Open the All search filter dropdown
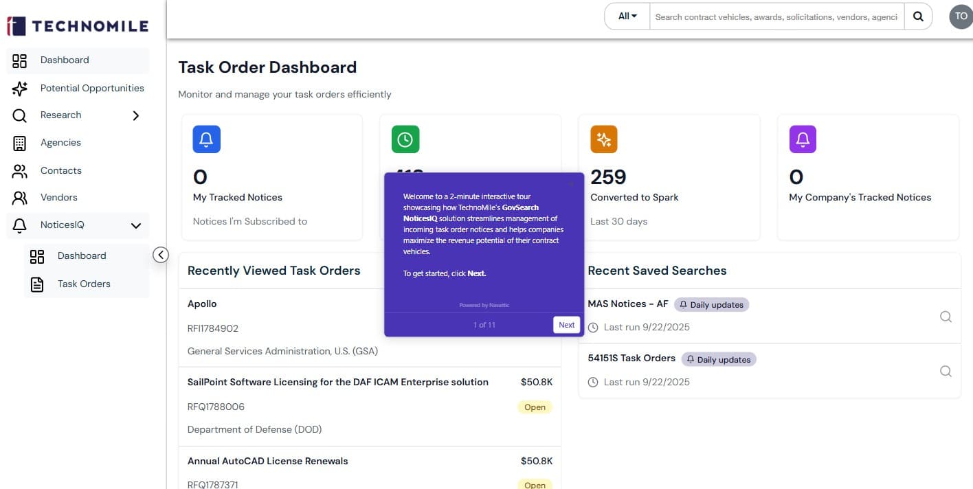 click(627, 16)
